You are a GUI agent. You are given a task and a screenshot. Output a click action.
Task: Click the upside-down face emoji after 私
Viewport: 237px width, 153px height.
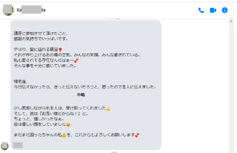(x=64, y=135)
